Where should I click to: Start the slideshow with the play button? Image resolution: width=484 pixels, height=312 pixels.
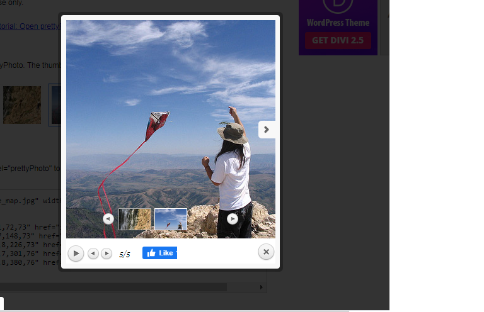(75, 253)
